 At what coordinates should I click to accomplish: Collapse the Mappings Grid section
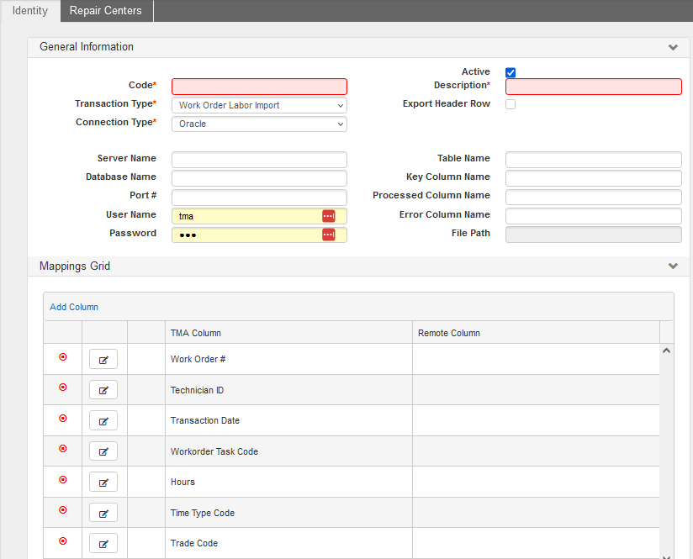click(673, 266)
